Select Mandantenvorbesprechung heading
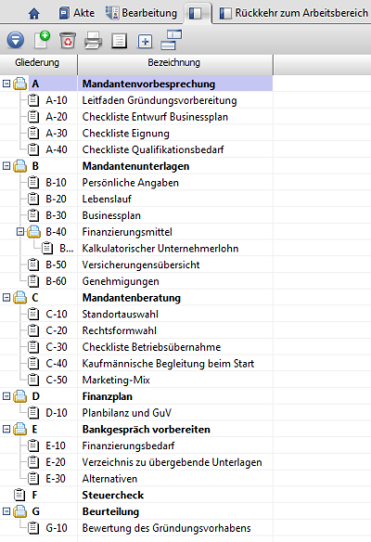Screen dimensions: 371x542 point(148,84)
